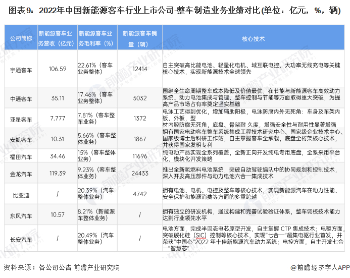Select the 长安汽车 battery technology description
350x278 pixels.
coord(253,238)
